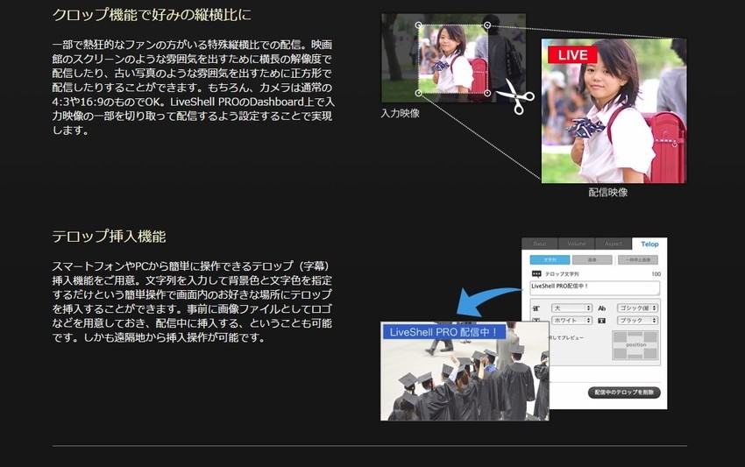Screen dimensions: 745x467
Task: Select the 一時停止画像 mode button
Action: pyautogui.click(x=638, y=260)
